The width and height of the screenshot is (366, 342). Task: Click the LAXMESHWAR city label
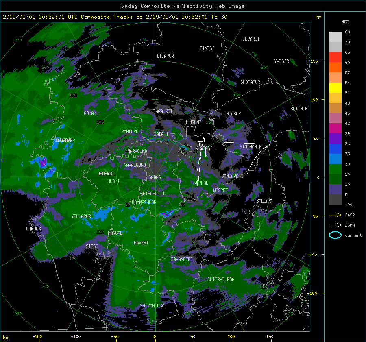coord(144,203)
